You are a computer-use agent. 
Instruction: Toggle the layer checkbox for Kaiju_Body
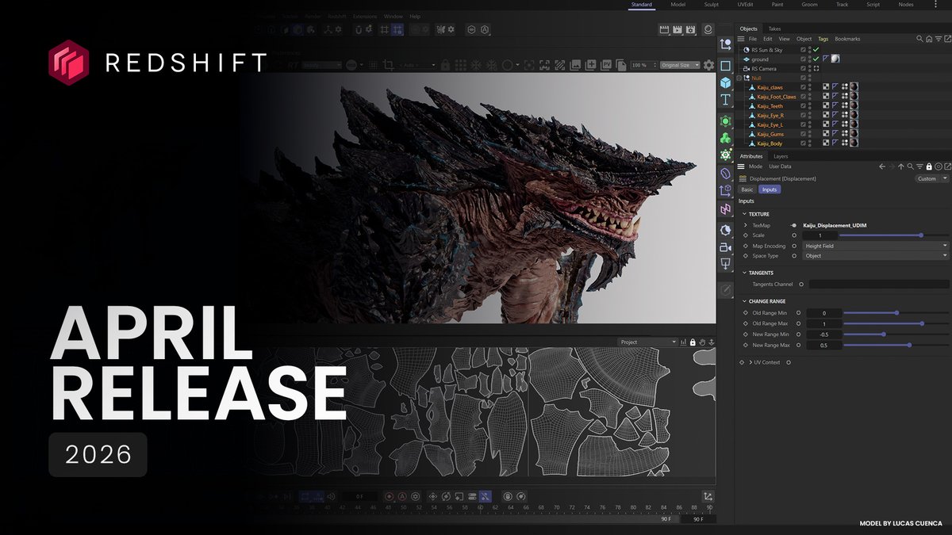coord(804,143)
